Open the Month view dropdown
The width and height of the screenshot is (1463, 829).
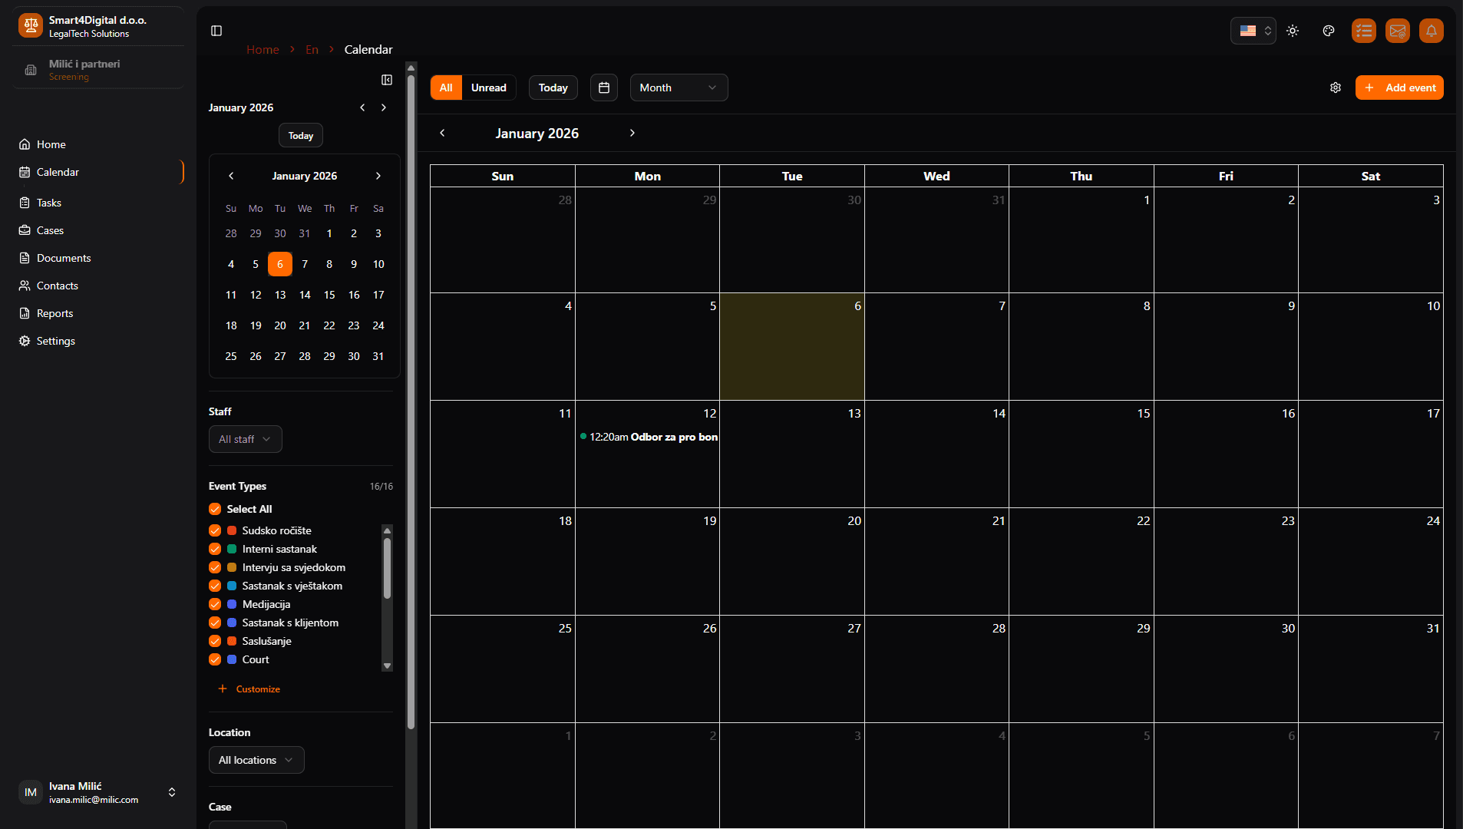[x=678, y=88]
